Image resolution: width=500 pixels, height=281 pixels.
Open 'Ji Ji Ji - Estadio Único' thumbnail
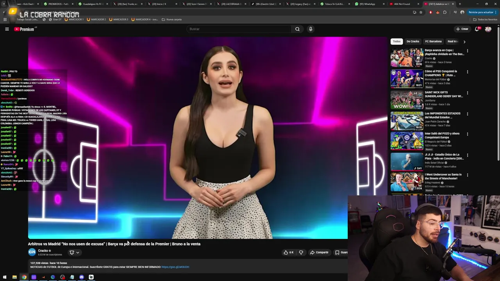[407, 162]
